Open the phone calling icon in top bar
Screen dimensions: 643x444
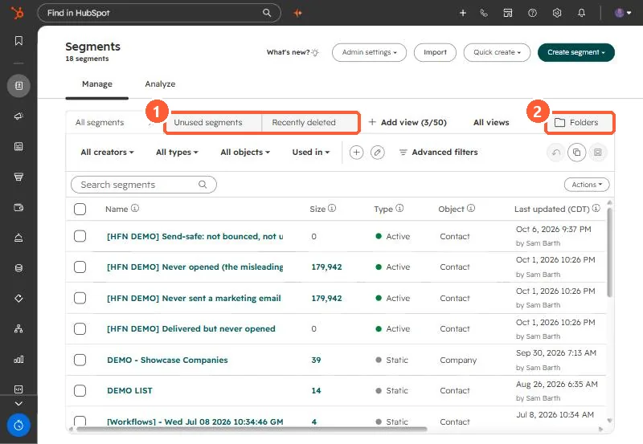[484, 13]
